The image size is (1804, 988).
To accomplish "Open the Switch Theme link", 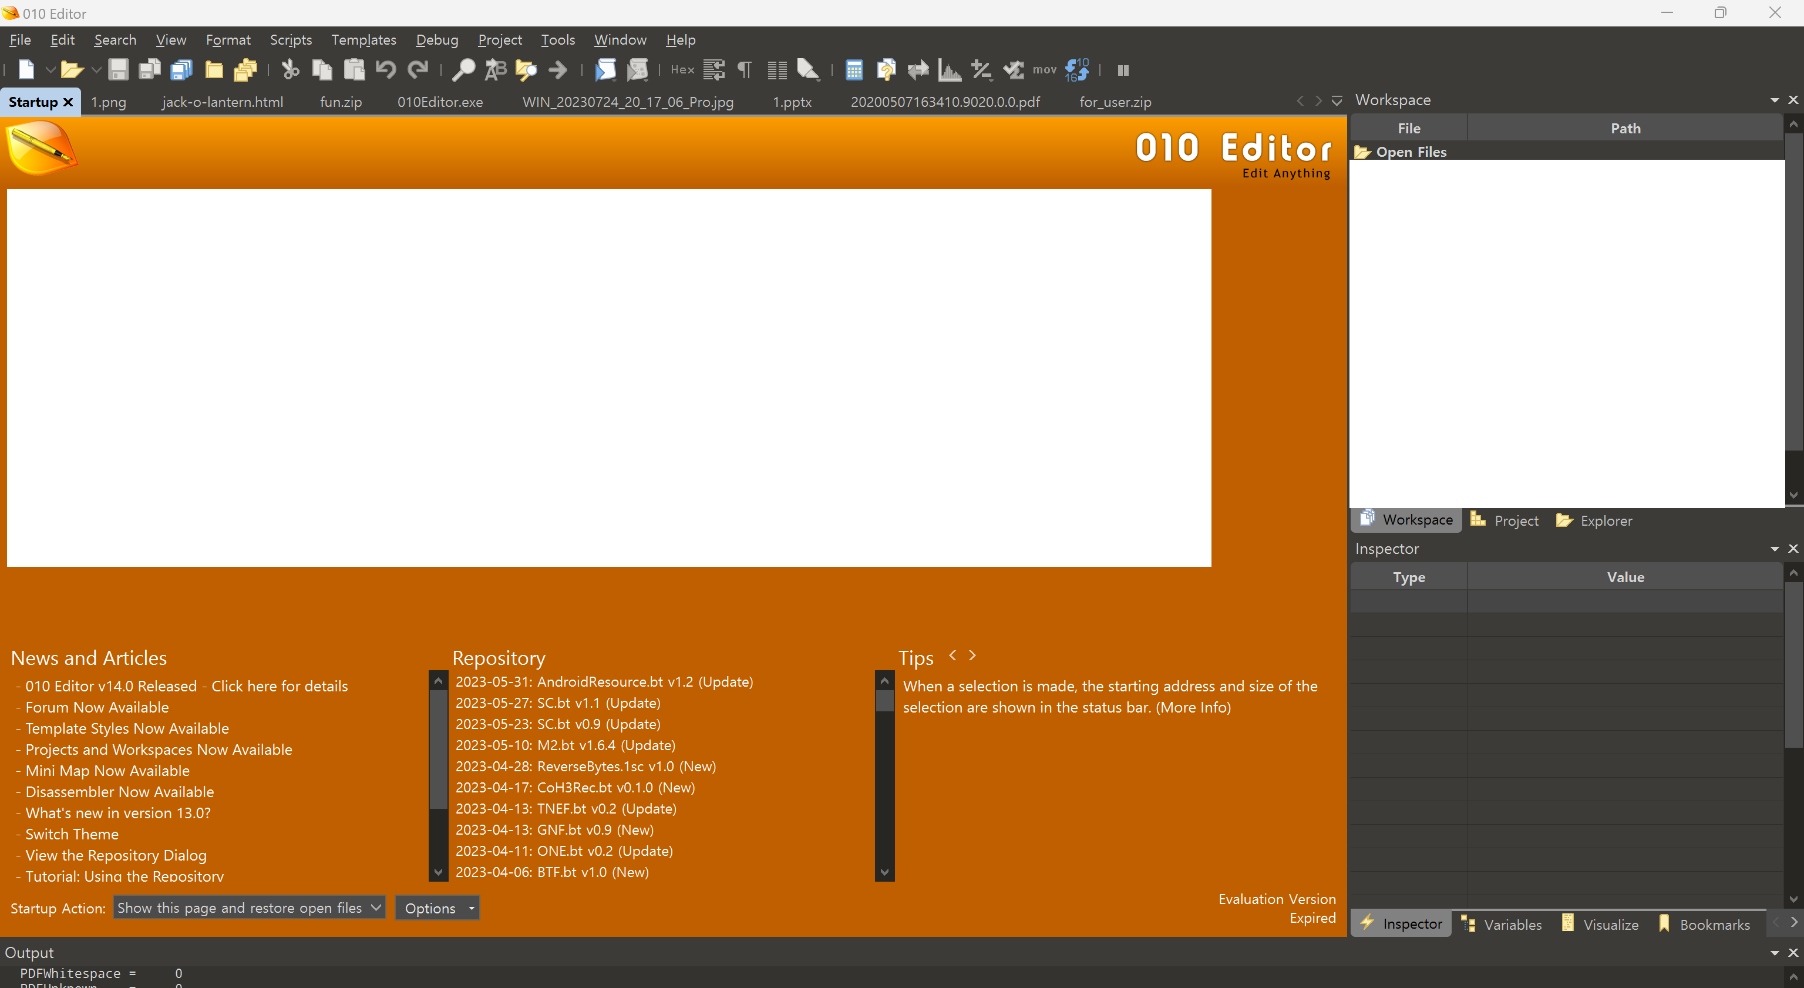I will tap(72, 834).
